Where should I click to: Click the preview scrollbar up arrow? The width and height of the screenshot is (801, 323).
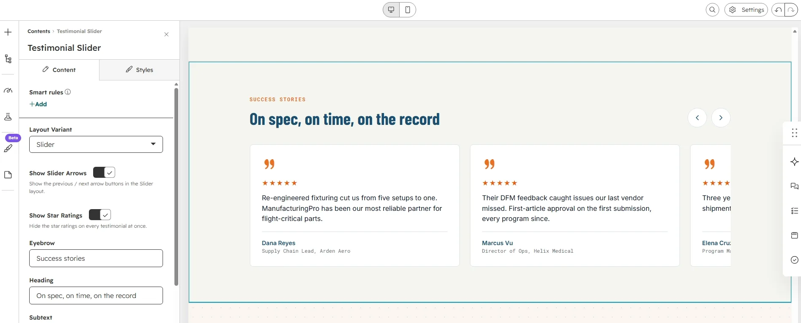click(795, 31)
